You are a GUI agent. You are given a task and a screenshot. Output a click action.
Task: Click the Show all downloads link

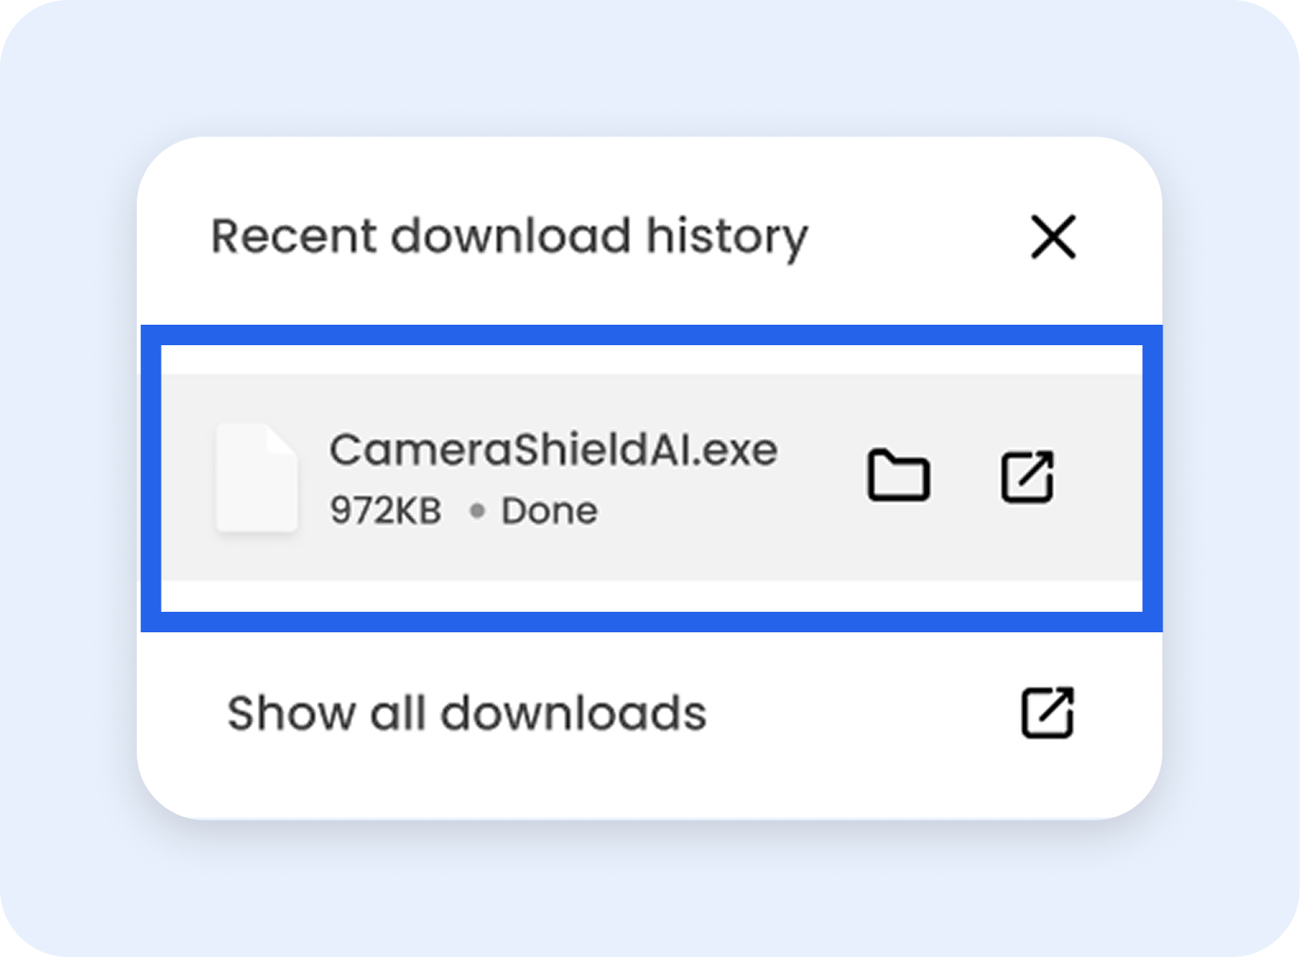[x=466, y=712]
